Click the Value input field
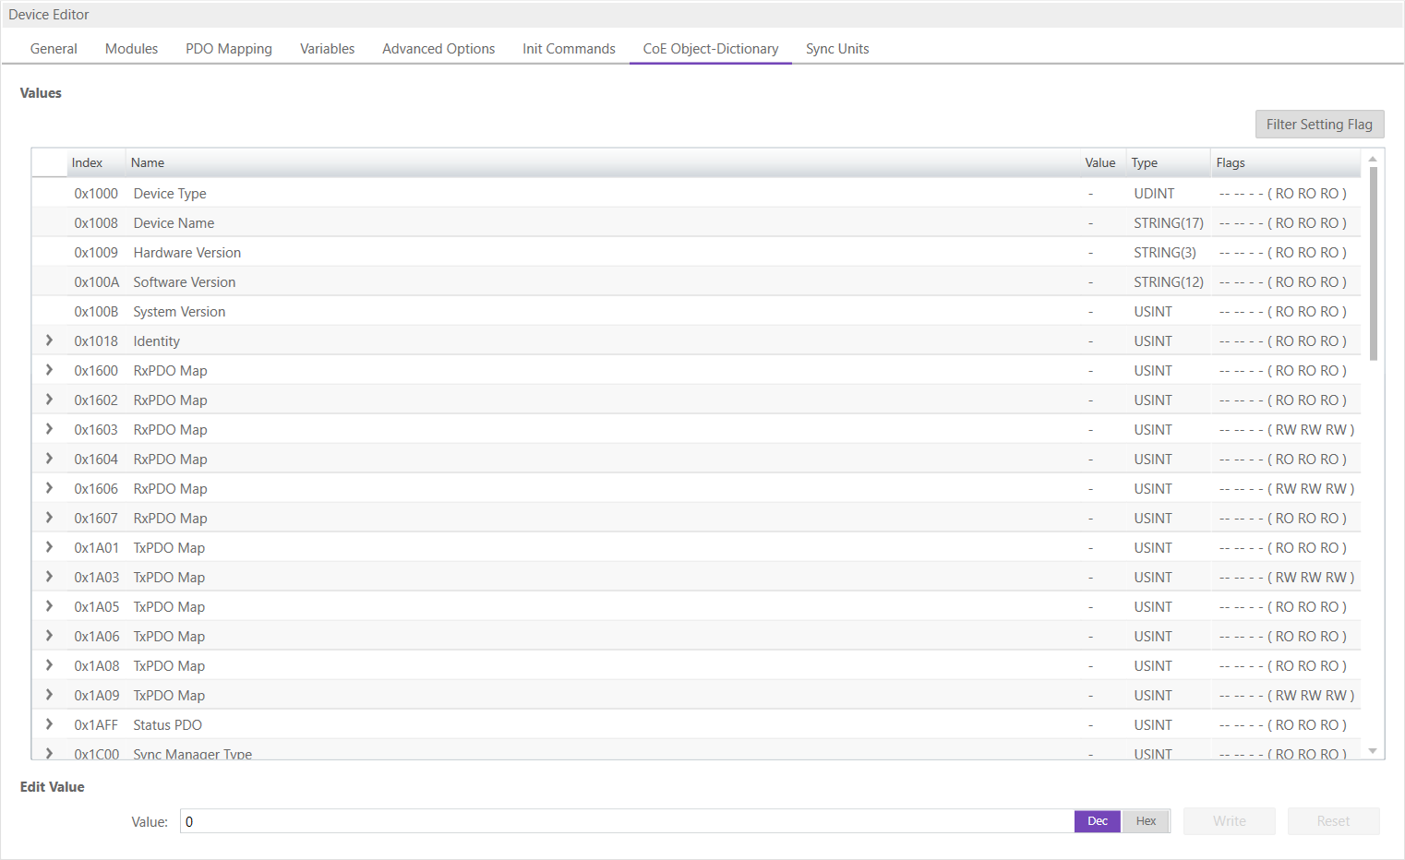 pos(626,821)
